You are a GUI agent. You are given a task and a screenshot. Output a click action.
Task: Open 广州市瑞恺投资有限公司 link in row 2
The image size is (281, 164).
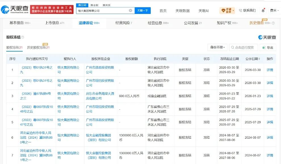click(x=100, y=83)
